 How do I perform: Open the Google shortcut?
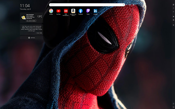51,12
